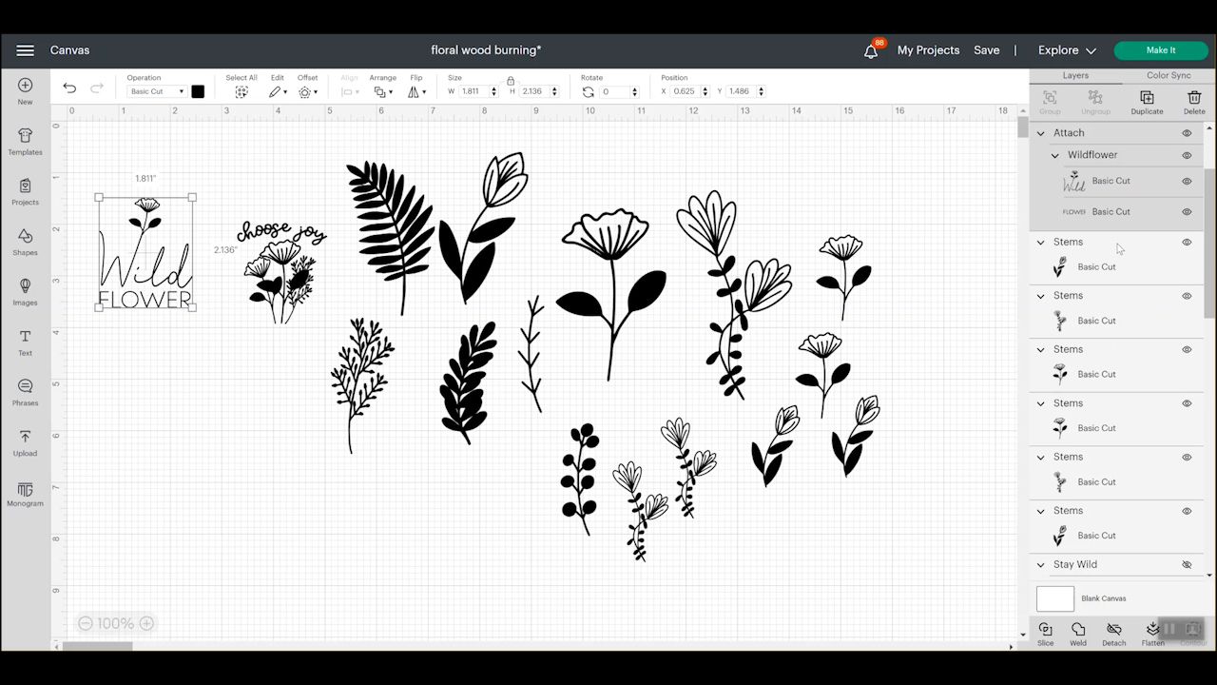Image resolution: width=1217 pixels, height=685 pixels.
Task: Open the Explore dropdown
Action: pyautogui.click(x=1067, y=50)
